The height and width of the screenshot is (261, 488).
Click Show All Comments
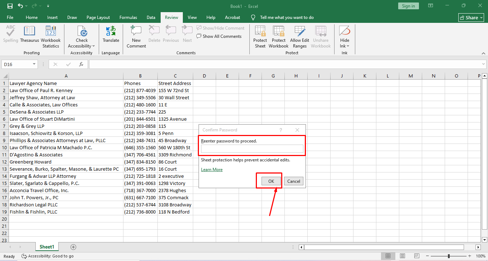(219, 36)
